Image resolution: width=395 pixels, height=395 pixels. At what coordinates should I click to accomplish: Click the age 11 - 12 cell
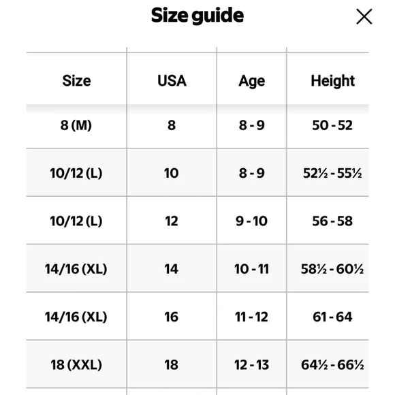(251, 317)
